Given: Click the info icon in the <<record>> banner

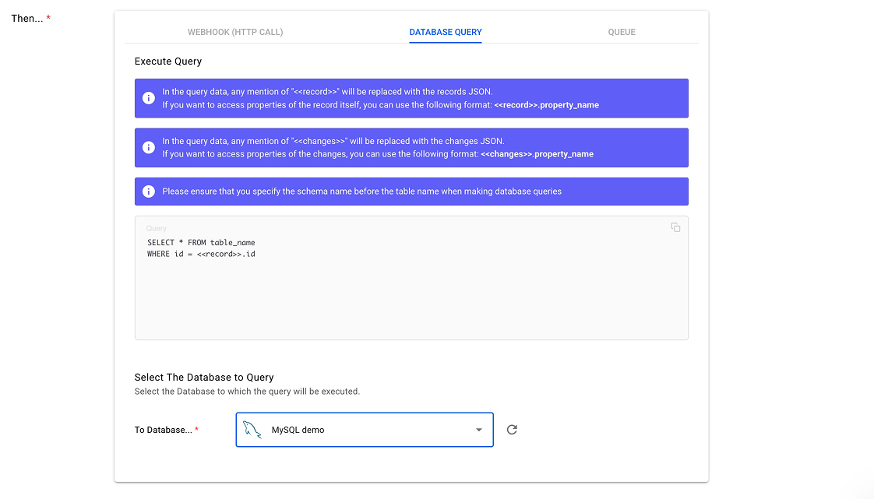Looking at the screenshot, I should pos(148,98).
